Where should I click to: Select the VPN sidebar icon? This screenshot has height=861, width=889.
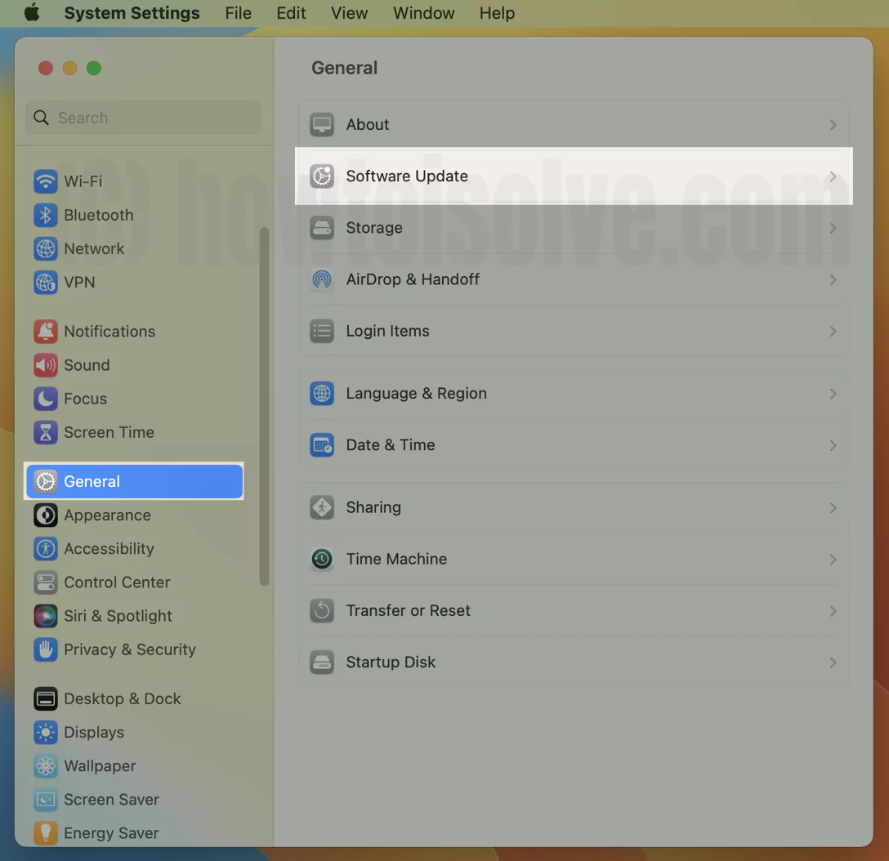click(x=46, y=283)
